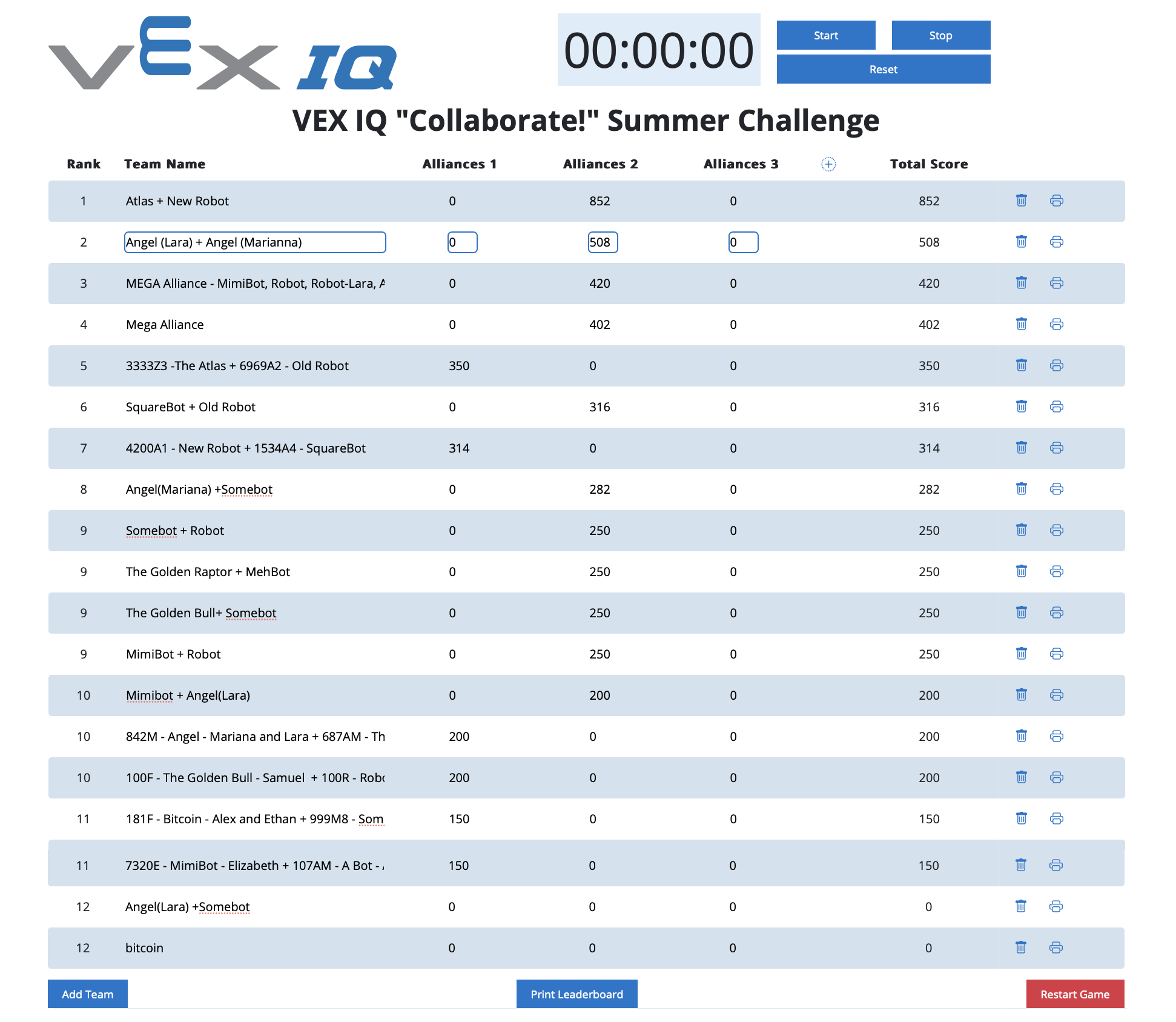The image size is (1176, 1022).
Task: Print the Mega Alliance row
Action: pos(1056,324)
